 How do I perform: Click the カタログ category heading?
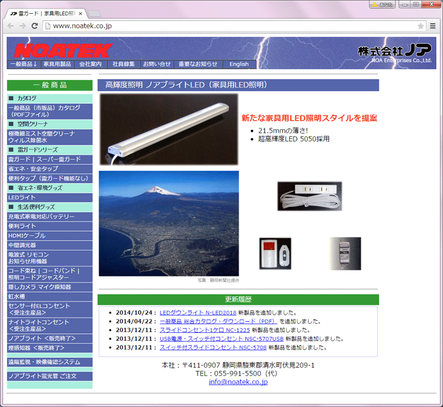point(50,98)
